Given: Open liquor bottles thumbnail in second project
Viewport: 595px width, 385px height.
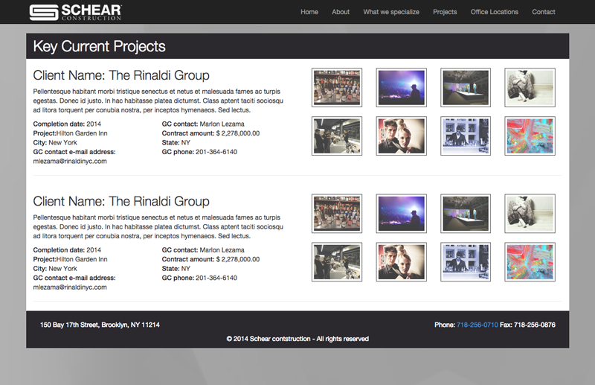Looking at the screenshot, I should [337, 214].
